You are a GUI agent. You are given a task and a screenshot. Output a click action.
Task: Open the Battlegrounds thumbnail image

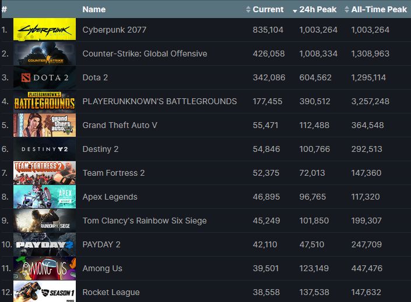point(44,101)
